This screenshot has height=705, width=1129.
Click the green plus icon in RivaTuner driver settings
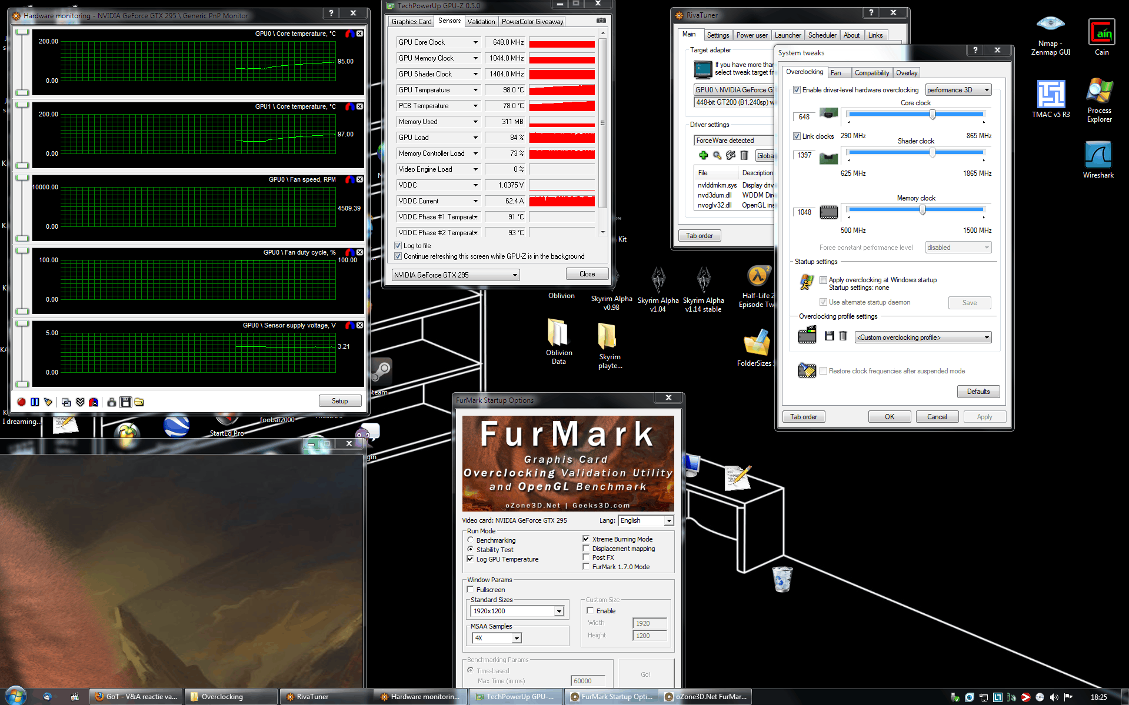pos(703,155)
